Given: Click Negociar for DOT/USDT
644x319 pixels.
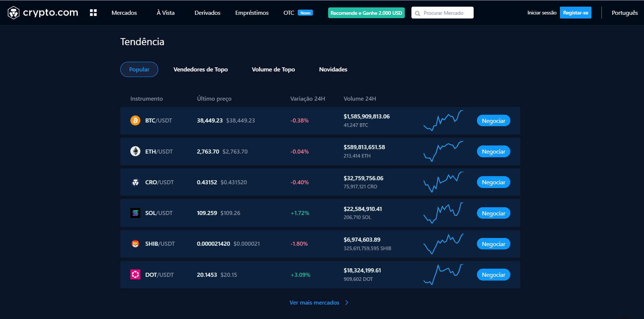Looking at the screenshot, I should 494,275.
